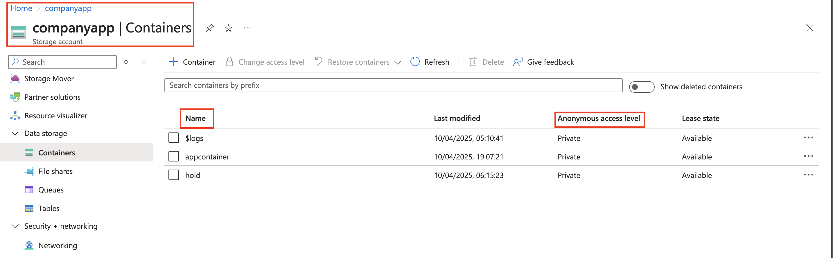Image resolution: width=833 pixels, height=258 pixels.
Task: Click date 10/04/2025, 06:15:23
Action: (x=468, y=175)
